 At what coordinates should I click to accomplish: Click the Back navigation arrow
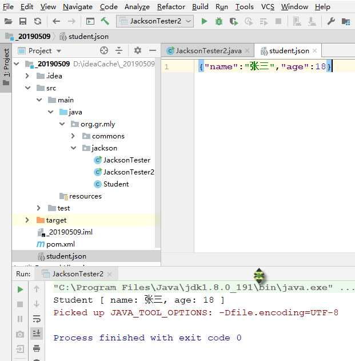[57, 21]
